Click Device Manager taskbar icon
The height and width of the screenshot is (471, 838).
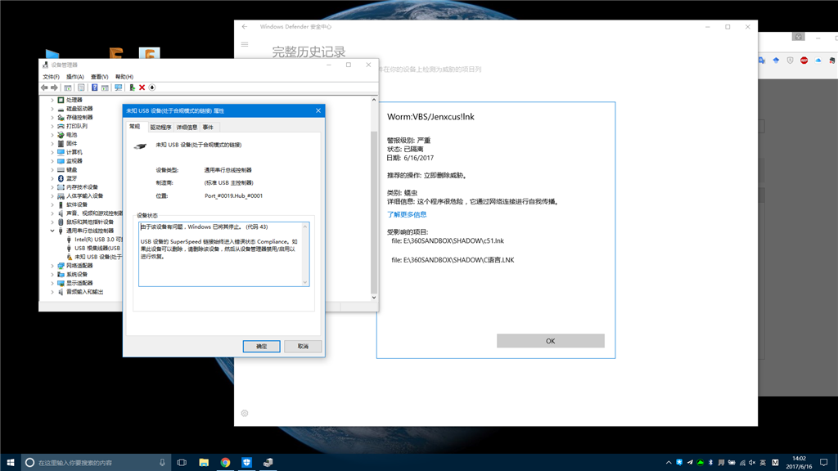[268, 463]
